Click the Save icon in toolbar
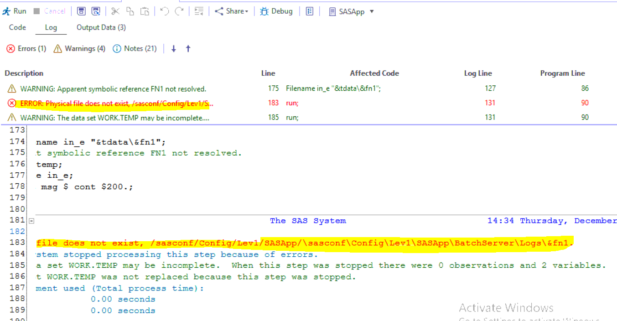Viewport: 617px width, 321px height. (81, 11)
